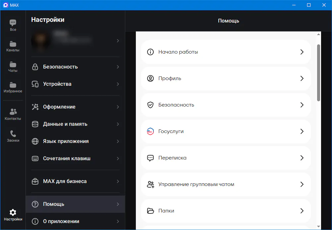Expand chevron on Устройства row
The image size is (332, 230).
click(x=118, y=84)
